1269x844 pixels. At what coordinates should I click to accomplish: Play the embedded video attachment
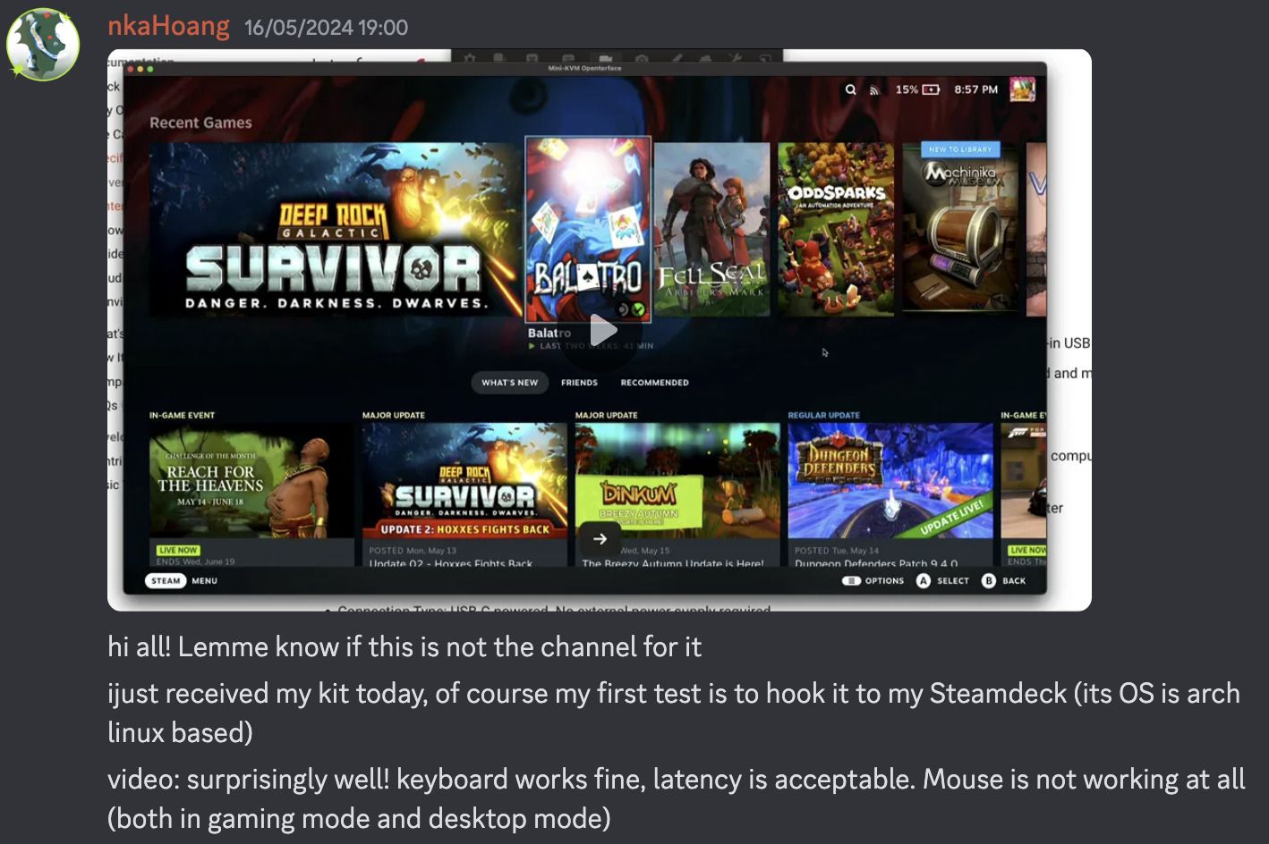pos(603,330)
